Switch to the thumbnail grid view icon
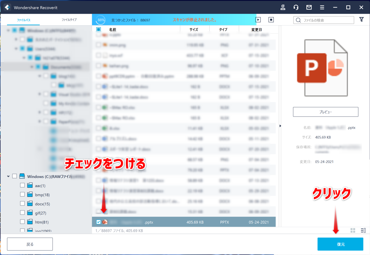370x255 pixels. (x=353, y=230)
